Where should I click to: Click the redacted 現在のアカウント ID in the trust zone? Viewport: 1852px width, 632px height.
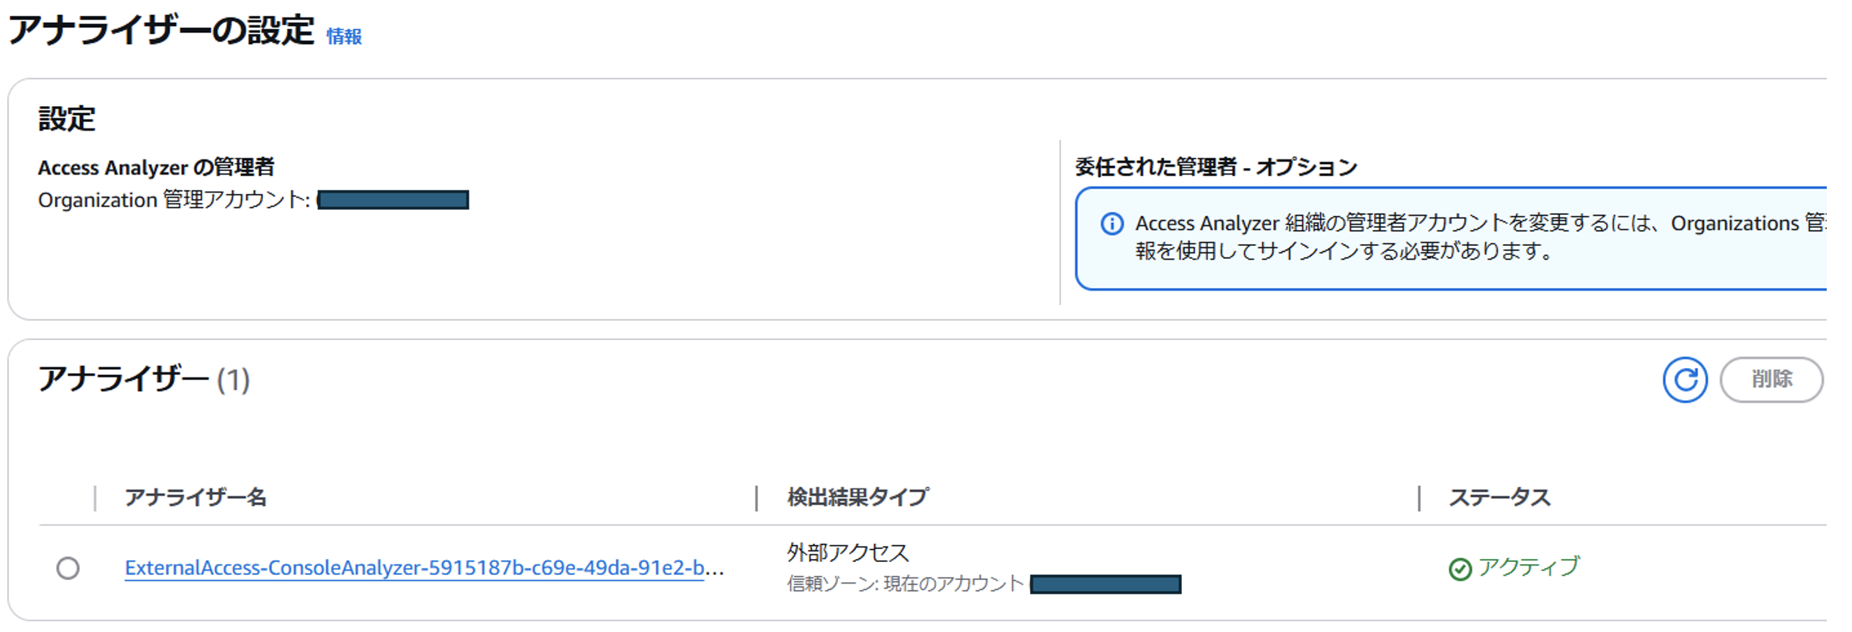1105,584
